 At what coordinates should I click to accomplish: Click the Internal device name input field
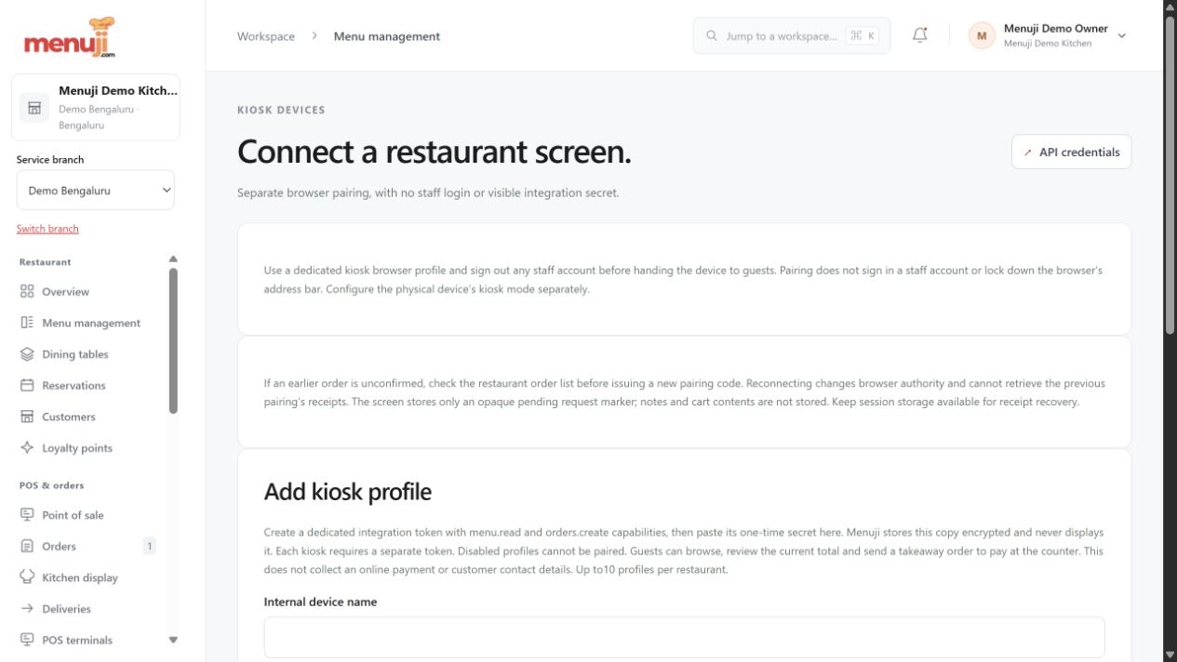684,638
